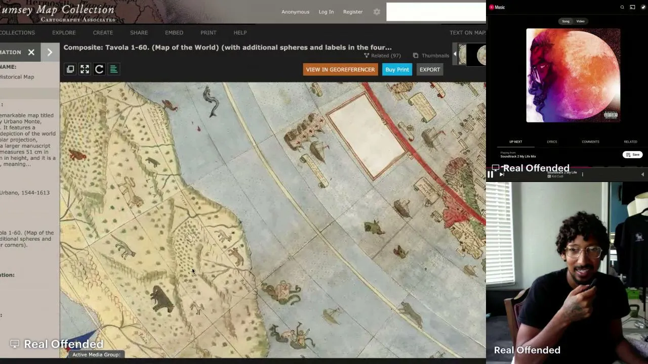
Task: Open map in new window icon
Action: [70, 69]
